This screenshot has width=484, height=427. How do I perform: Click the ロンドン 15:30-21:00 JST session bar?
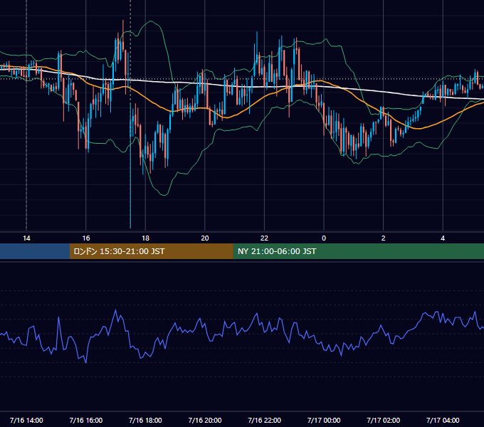coord(151,251)
